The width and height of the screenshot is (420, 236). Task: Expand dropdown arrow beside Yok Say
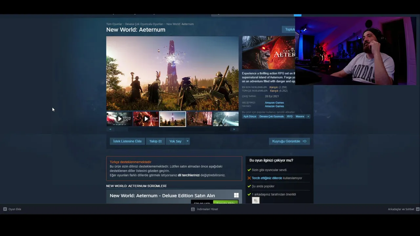point(187,141)
